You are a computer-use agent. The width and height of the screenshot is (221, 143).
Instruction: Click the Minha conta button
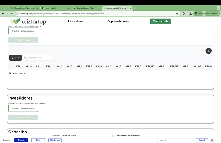coord(160,21)
